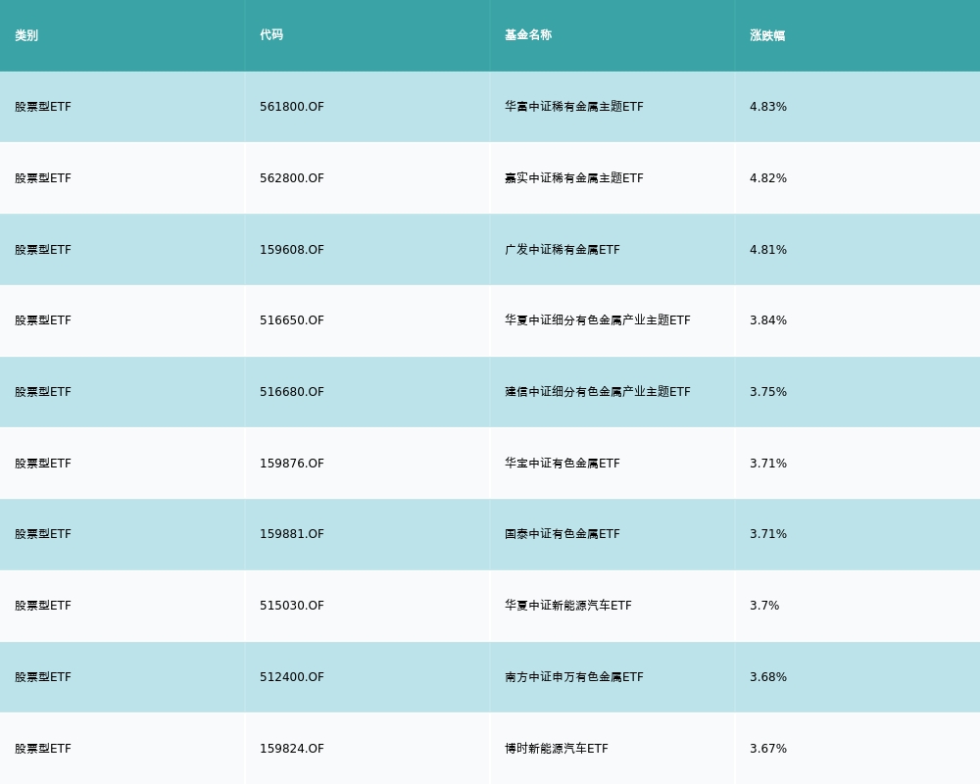The height and width of the screenshot is (784, 980).
Task: Click 股票型ETF in the 159881.OF row
Action: pyautogui.click(x=43, y=534)
